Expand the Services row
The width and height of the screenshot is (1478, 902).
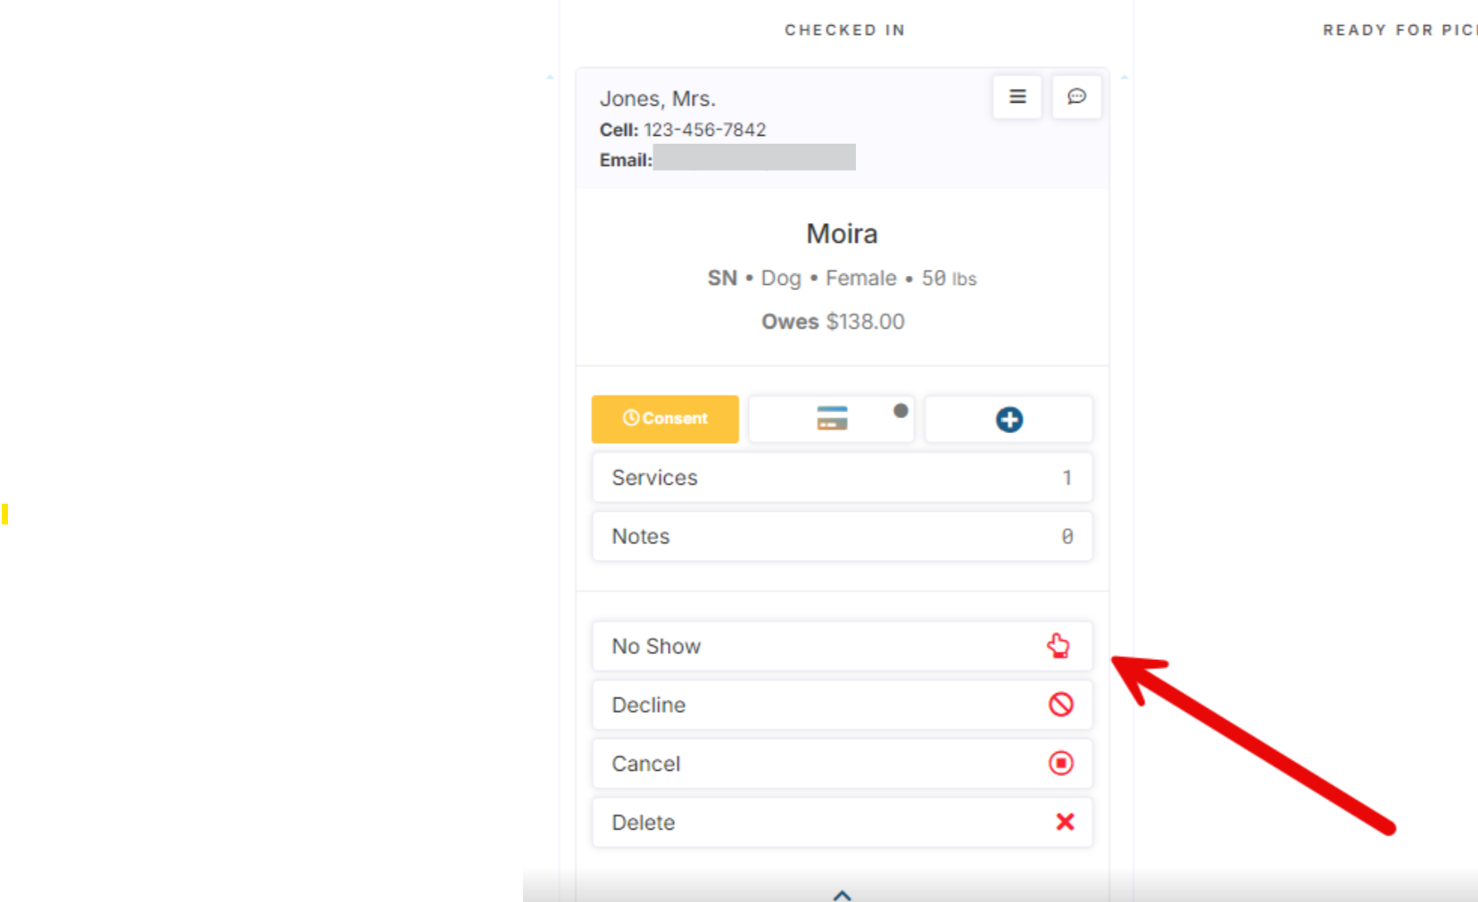click(842, 478)
